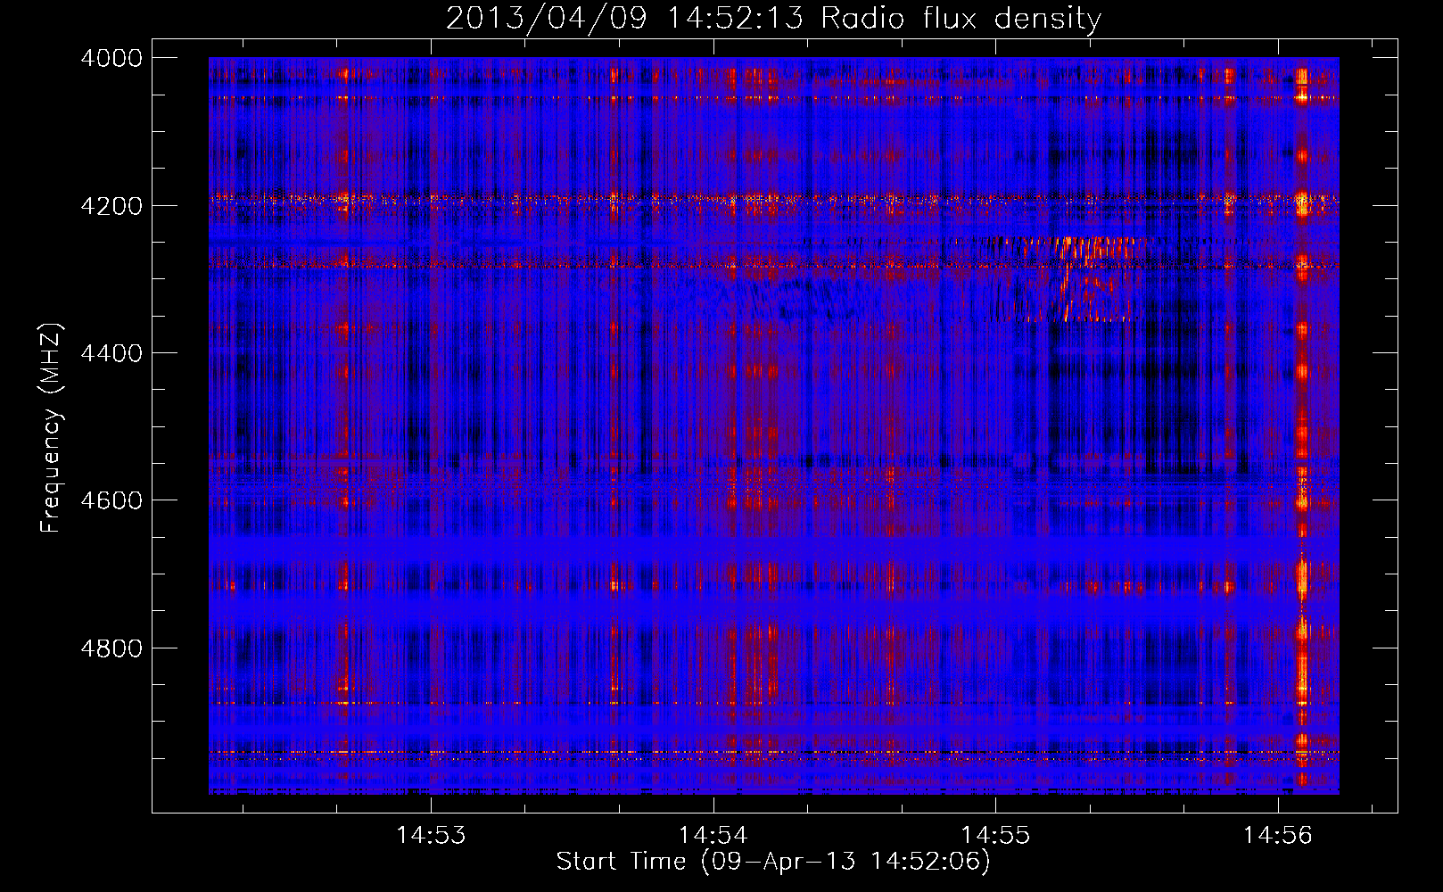1443x892 pixels.
Task: Select the 4000 frequency axis label
Action: point(111,58)
